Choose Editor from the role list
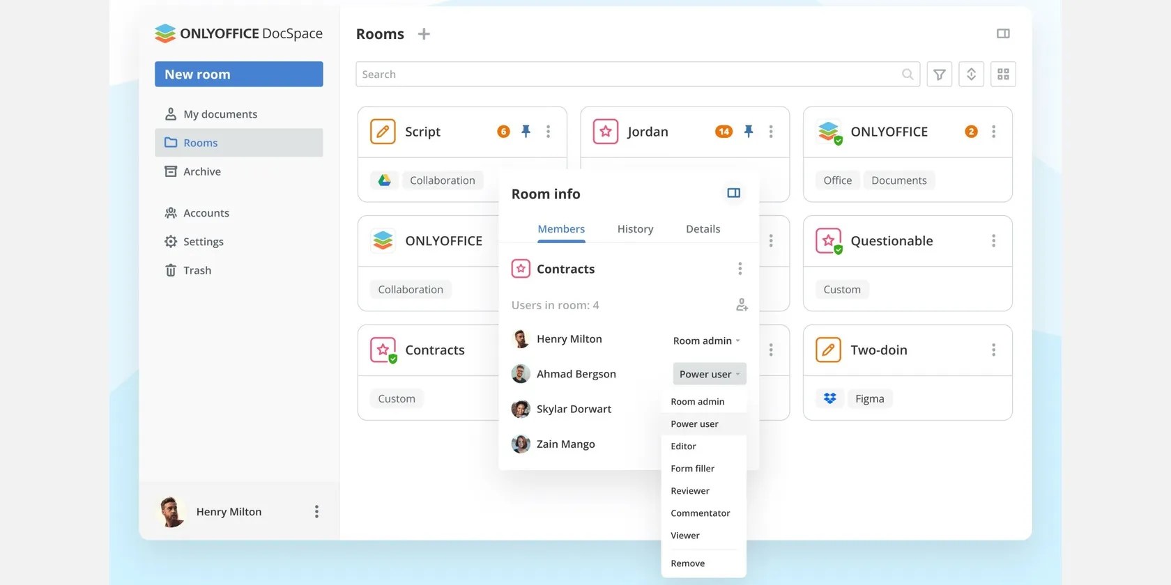 [x=703, y=446]
